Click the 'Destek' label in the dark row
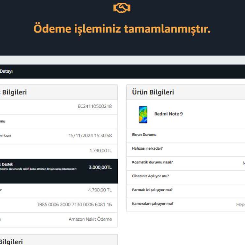This screenshot has height=245, width=245. (8, 164)
